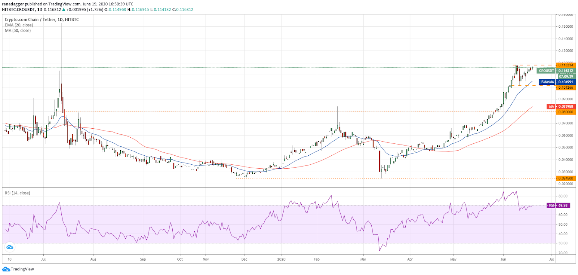This screenshot has height=275, width=578.
Task: Click the 0.140000 price axis tick
Action: [x=566, y=39]
